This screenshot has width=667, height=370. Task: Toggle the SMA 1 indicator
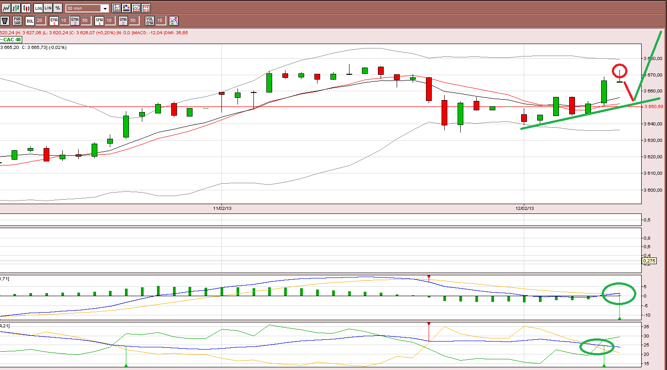[x=99, y=20]
